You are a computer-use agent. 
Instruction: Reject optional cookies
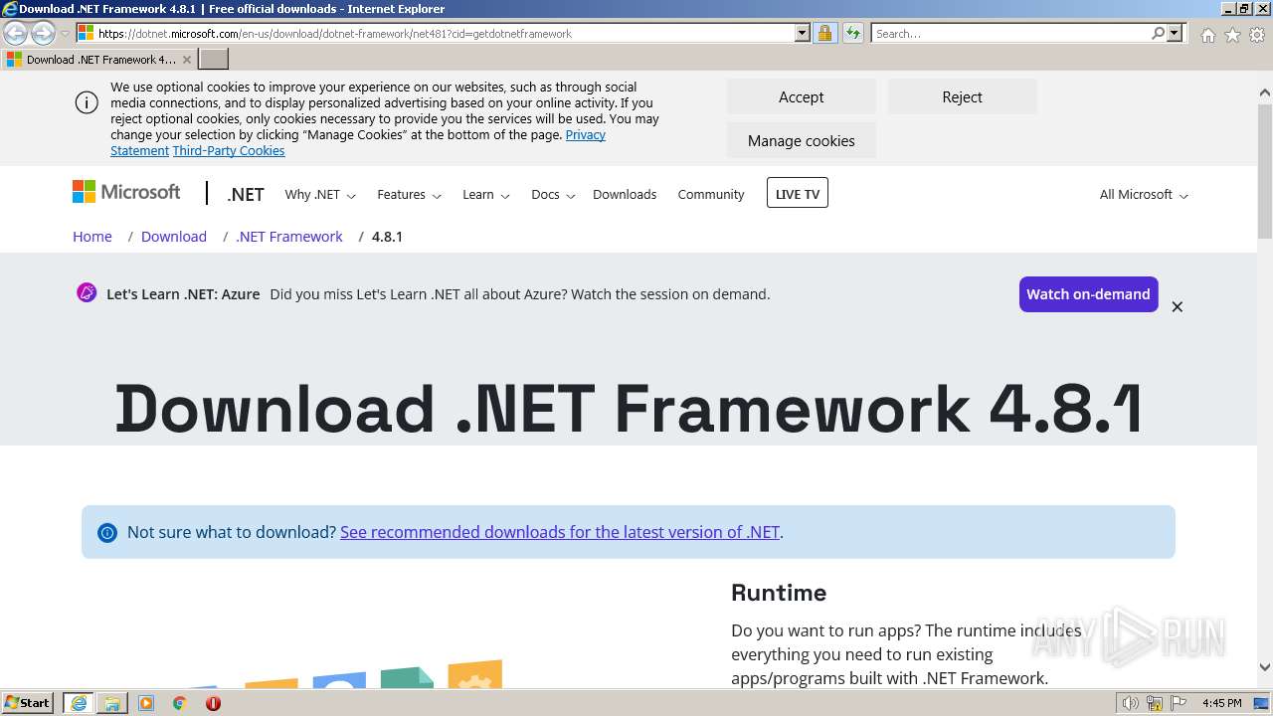(x=962, y=96)
